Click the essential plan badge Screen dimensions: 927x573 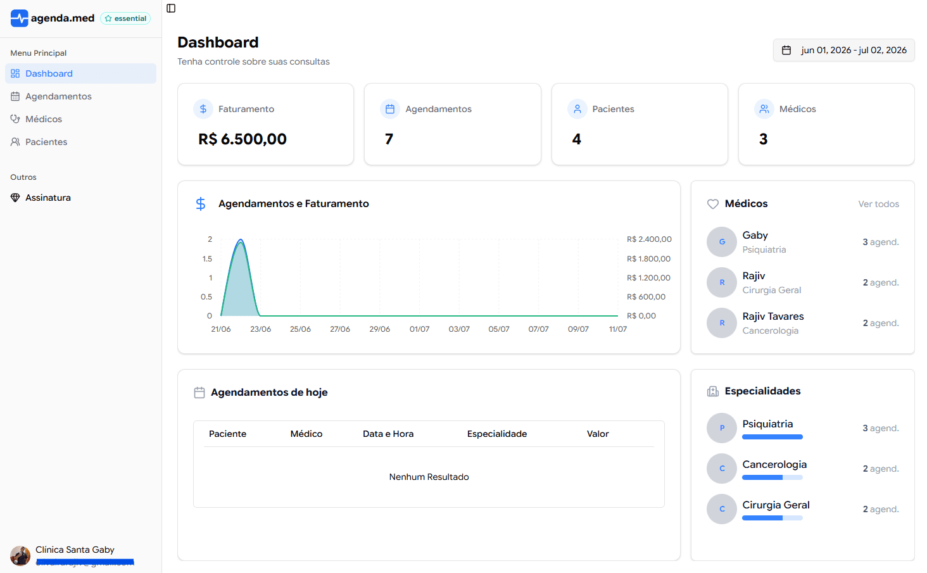coord(125,18)
